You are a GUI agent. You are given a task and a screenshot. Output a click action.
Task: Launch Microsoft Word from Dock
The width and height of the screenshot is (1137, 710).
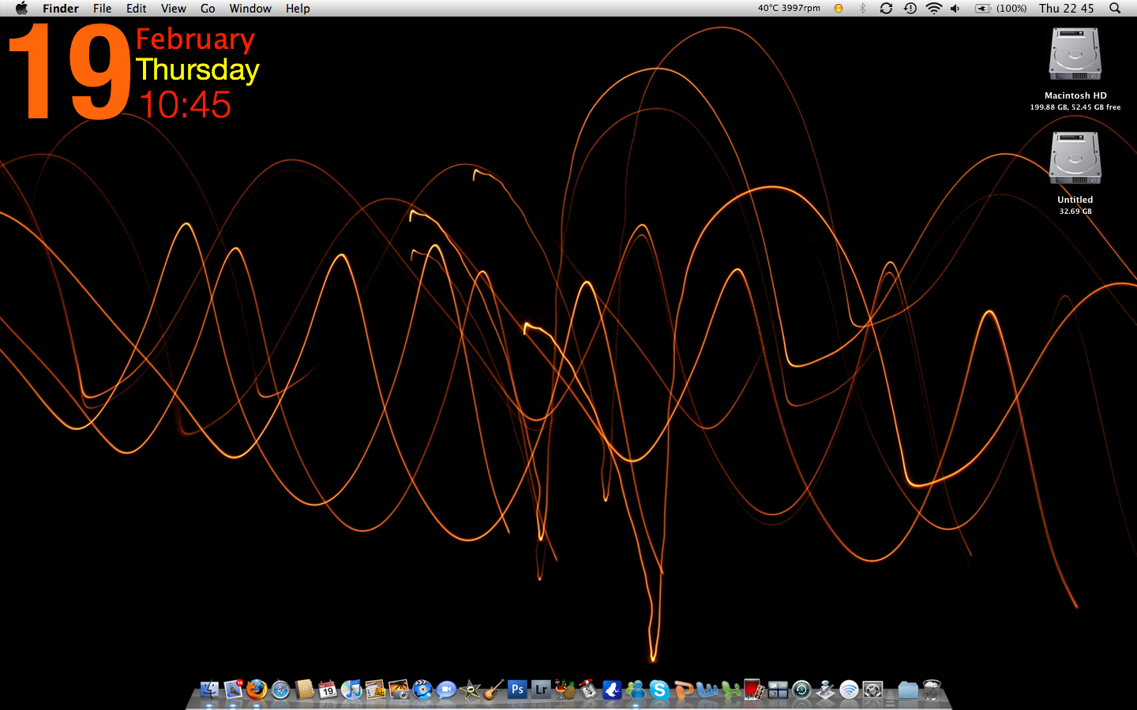tap(707, 690)
